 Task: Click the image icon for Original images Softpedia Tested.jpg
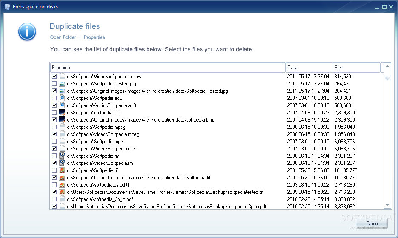62,91
